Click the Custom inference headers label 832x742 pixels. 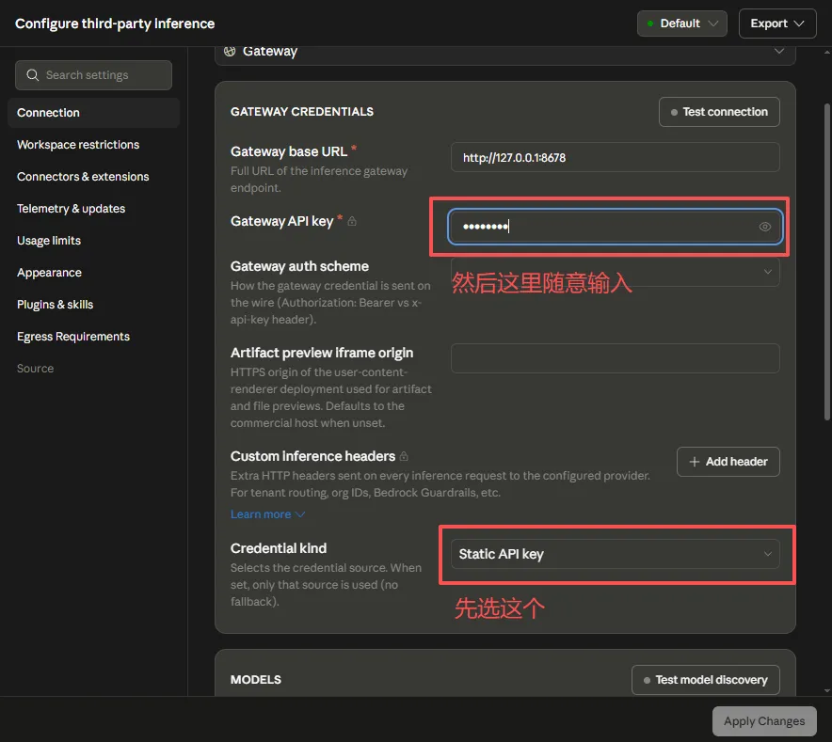click(x=312, y=456)
